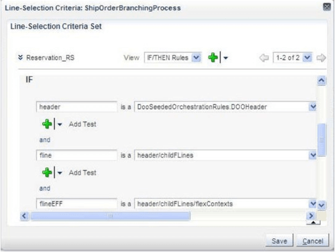Go to next rules page arrow

(321, 58)
